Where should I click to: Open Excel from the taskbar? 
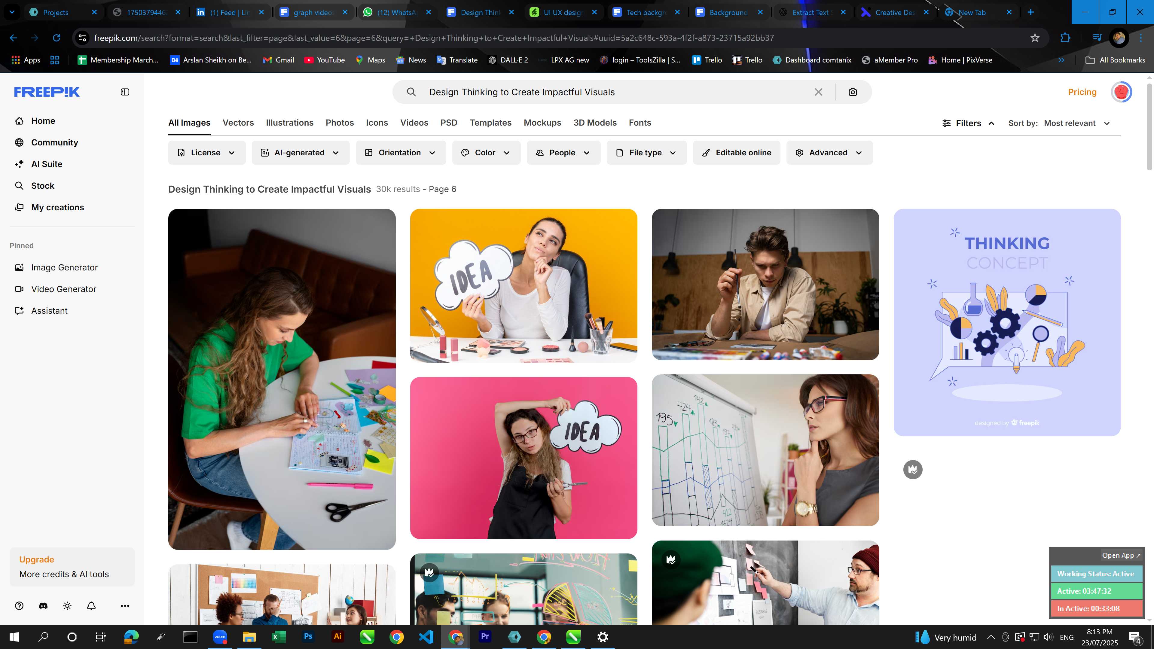point(278,636)
